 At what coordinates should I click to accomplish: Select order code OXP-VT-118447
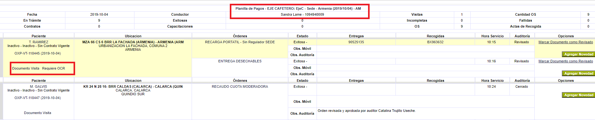tap(38, 98)
